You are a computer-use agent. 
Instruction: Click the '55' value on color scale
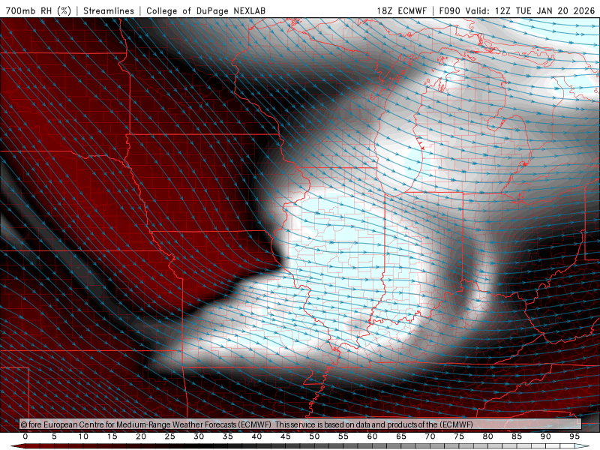pos(343,436)
